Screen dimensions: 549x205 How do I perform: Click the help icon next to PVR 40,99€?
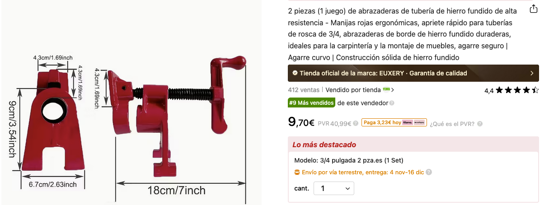click(x=356, y=123)
